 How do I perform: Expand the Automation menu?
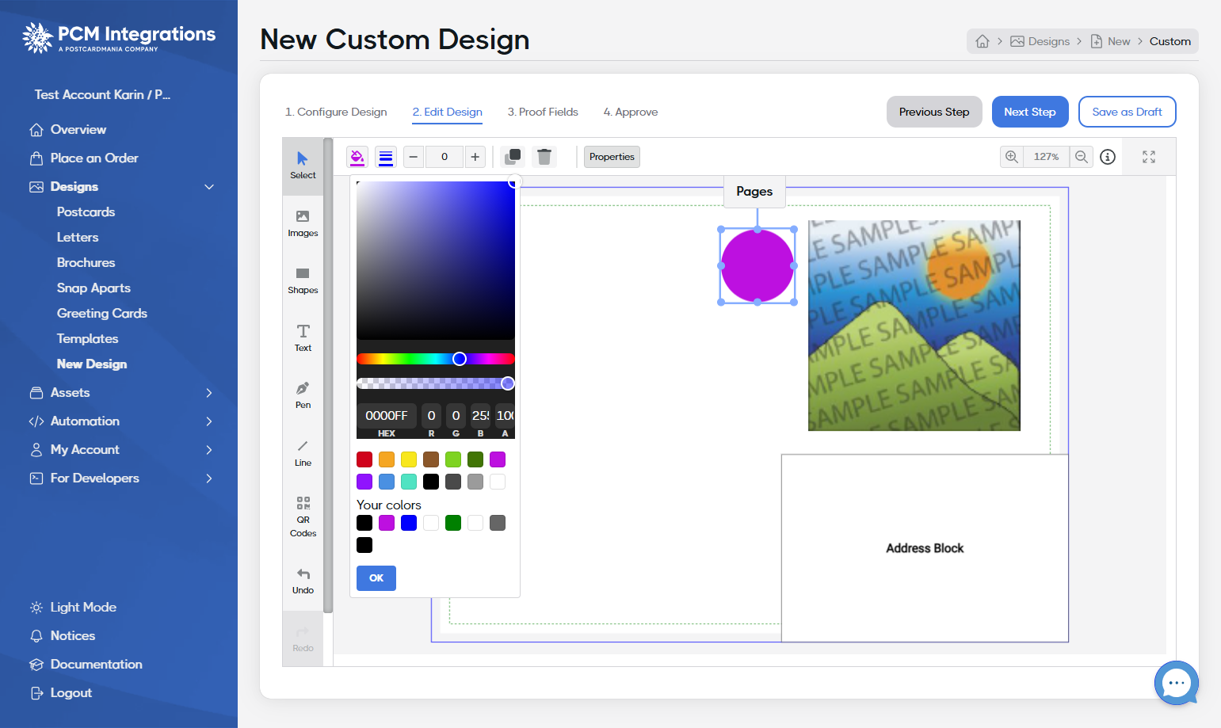pyautogui.click(x=209, y=421)
